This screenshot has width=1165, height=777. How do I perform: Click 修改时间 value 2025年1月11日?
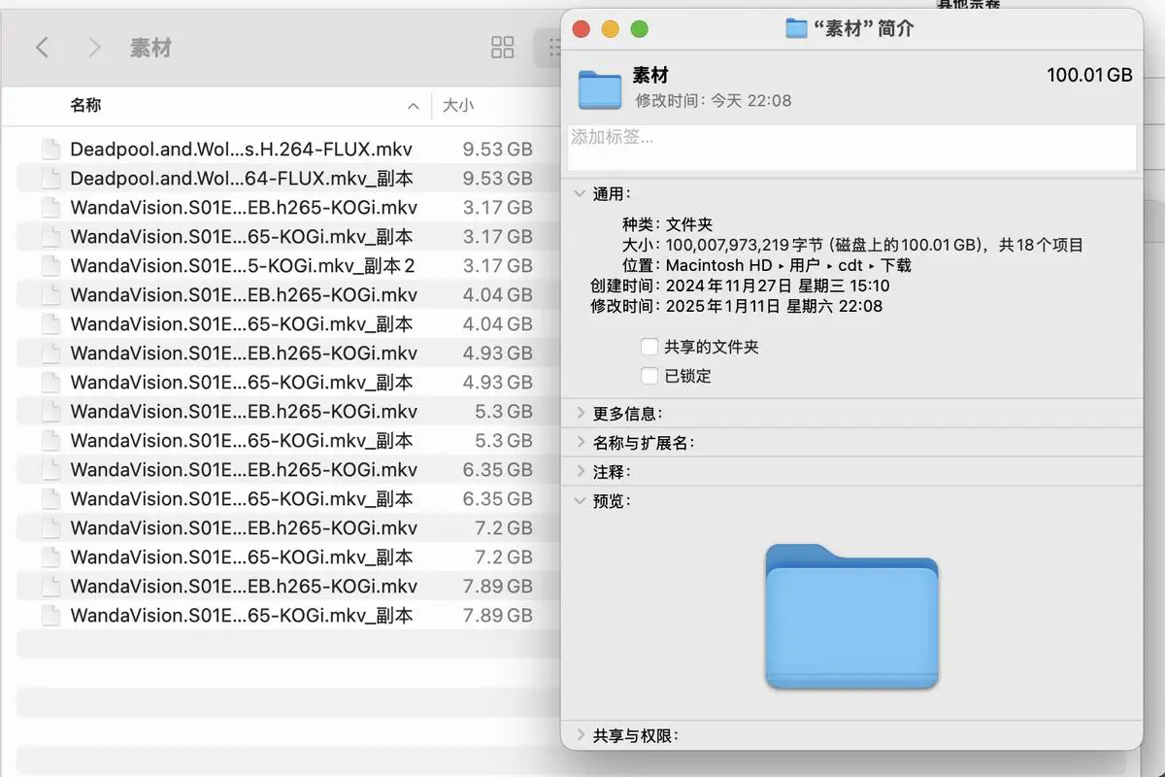pyautogui.click(x=774, y=306)
